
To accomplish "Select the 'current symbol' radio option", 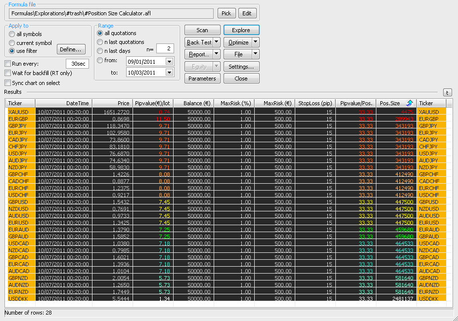I will (x=12, y=42).
